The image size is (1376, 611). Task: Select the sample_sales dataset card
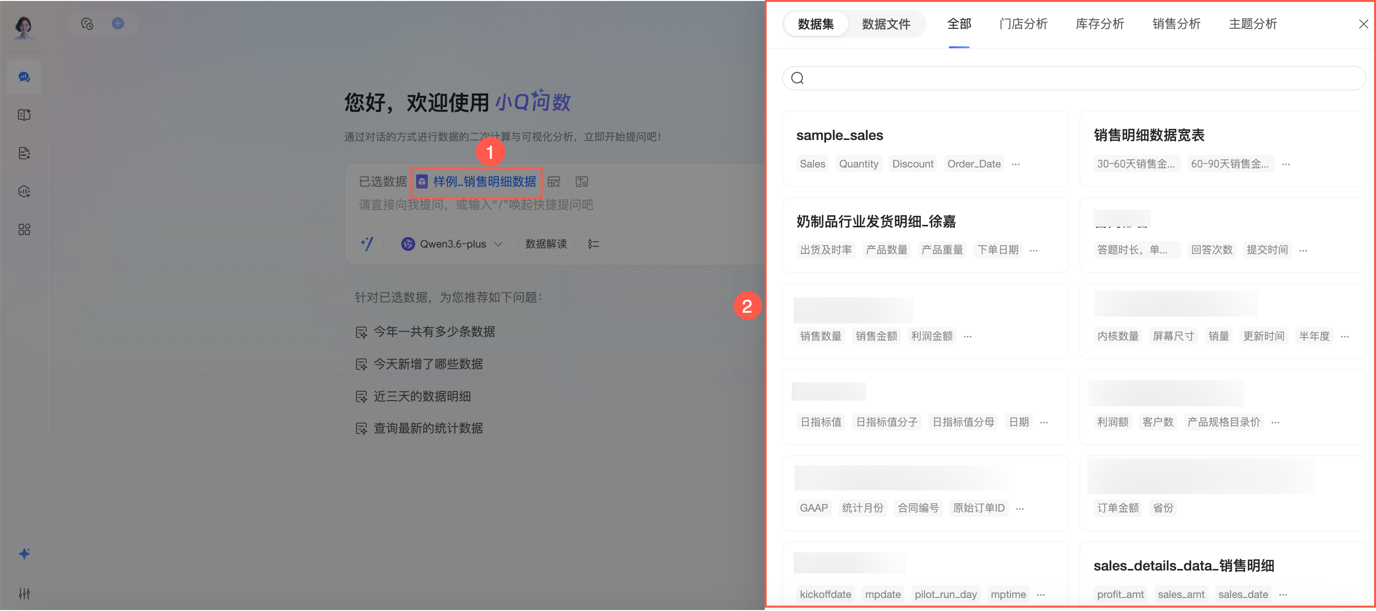(x=925, y=149)
